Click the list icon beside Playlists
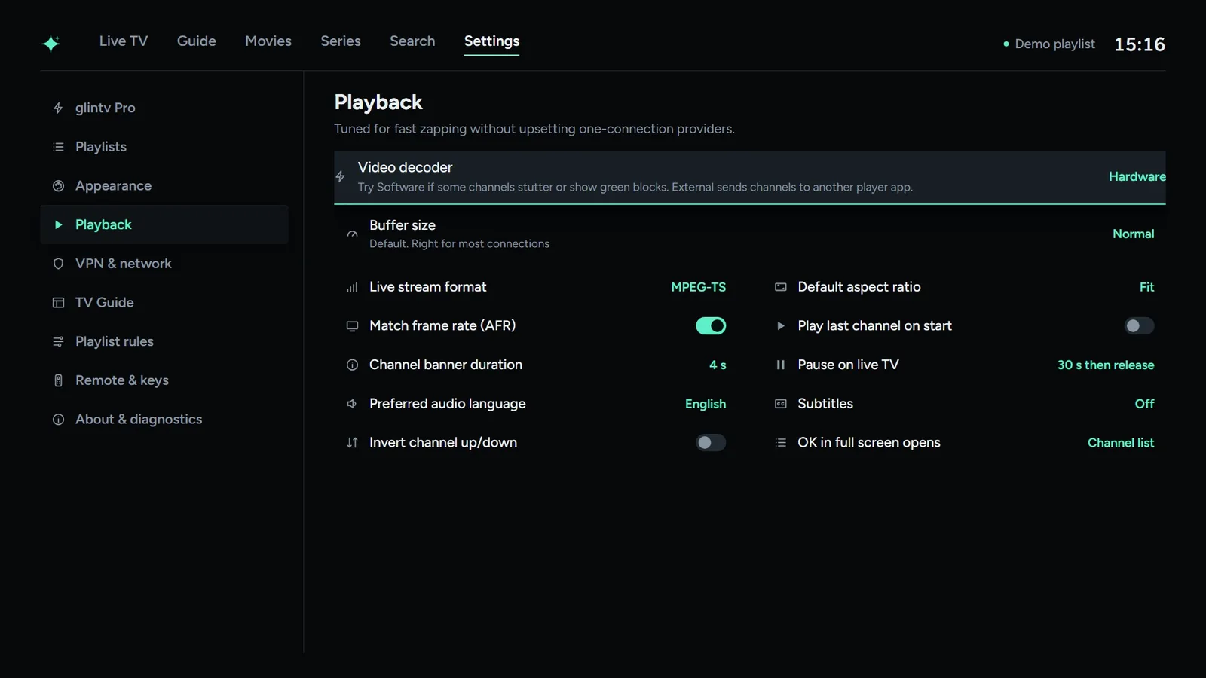Screen dimensions: 1206x678 tap(58, 147)
